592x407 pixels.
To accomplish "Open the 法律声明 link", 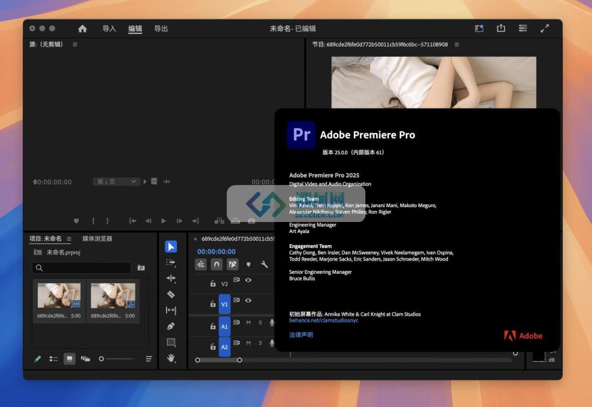I will tap(301, 335).
